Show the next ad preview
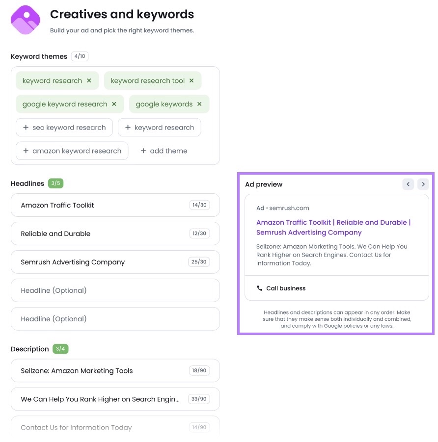Screen dimensions: 438x442 [x=423, y=184]
